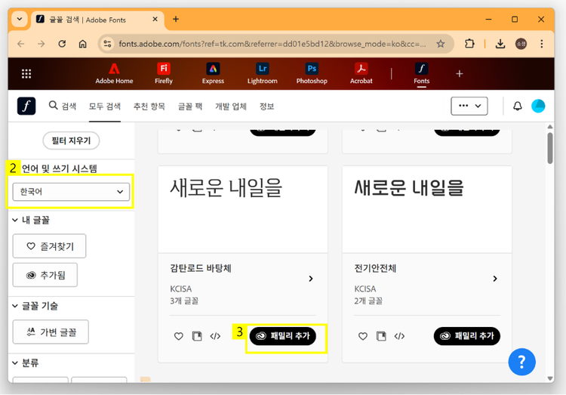Screen dimensions: 566x395
Task: Show embed code for 감탄로드 바탕체
Action: (x=215, y=336)
